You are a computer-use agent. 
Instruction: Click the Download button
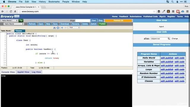pyautogui.click(x=65, y=24)
